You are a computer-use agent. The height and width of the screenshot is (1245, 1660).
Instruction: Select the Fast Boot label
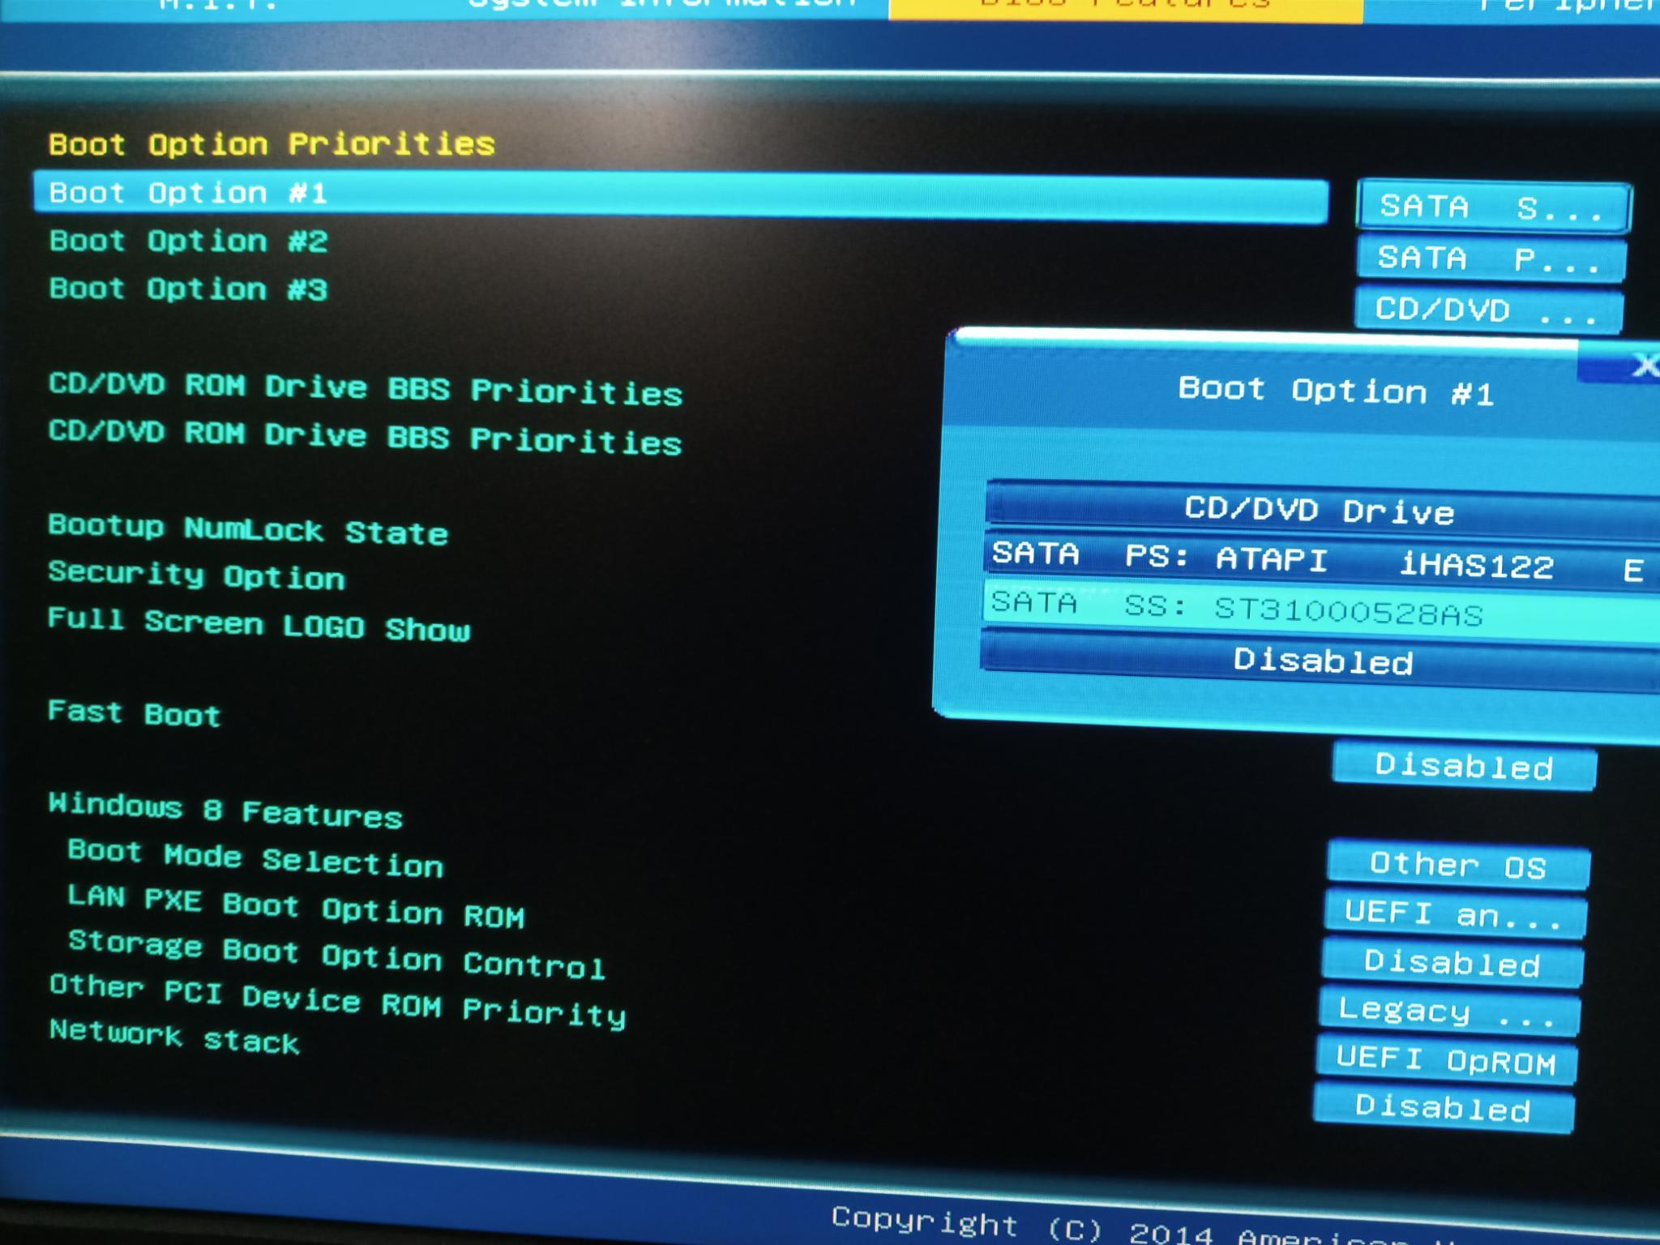134,713
